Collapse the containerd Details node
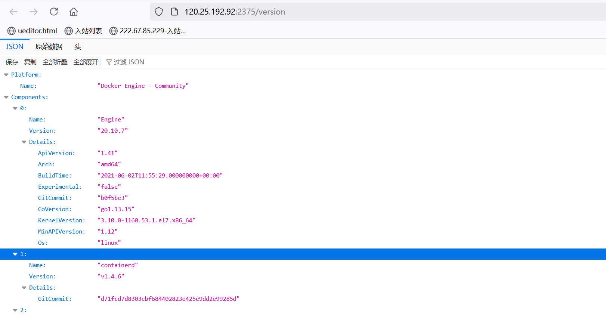 pos(24,288)
